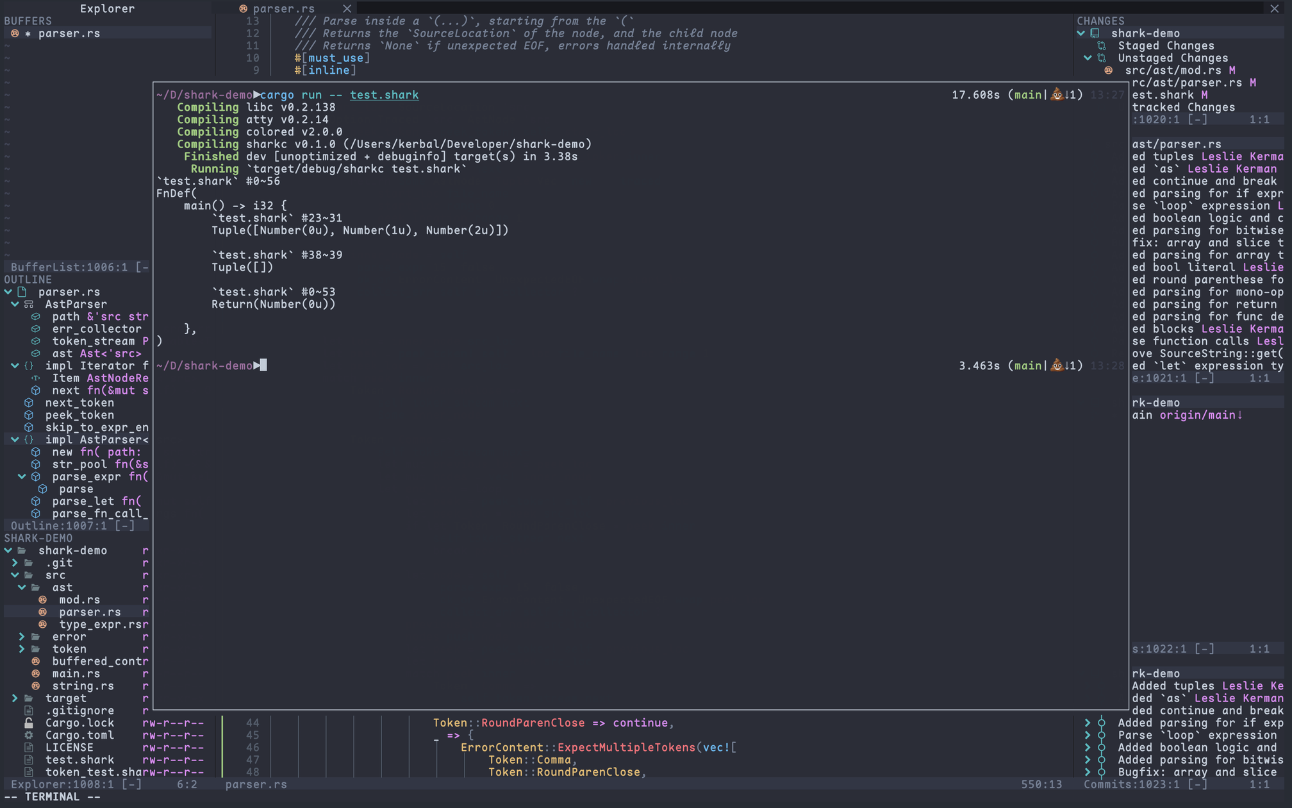1292x808 pixels.
Task: Click the AstParser struct icon in the outline
Action: tap(29, 304)
